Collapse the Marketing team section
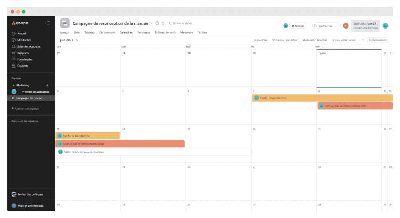This screenshot has height=218, width=400. pyautogui.click(x=14, y=85)
